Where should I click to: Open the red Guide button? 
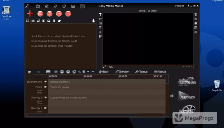pos(59,13)
